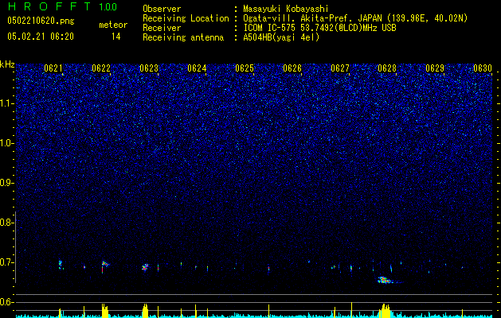Click the date stamp 05.02.21 06:20
The height and width of the screenshot is (318, 501).
click(41, 37)
